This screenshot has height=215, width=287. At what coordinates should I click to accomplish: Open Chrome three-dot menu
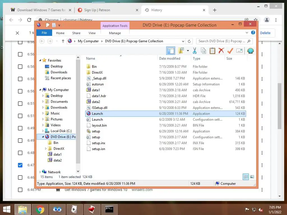click(x=276, y=20)
